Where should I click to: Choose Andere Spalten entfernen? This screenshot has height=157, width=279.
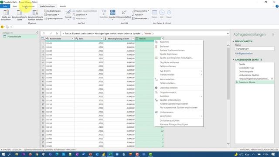pos(172,51)
